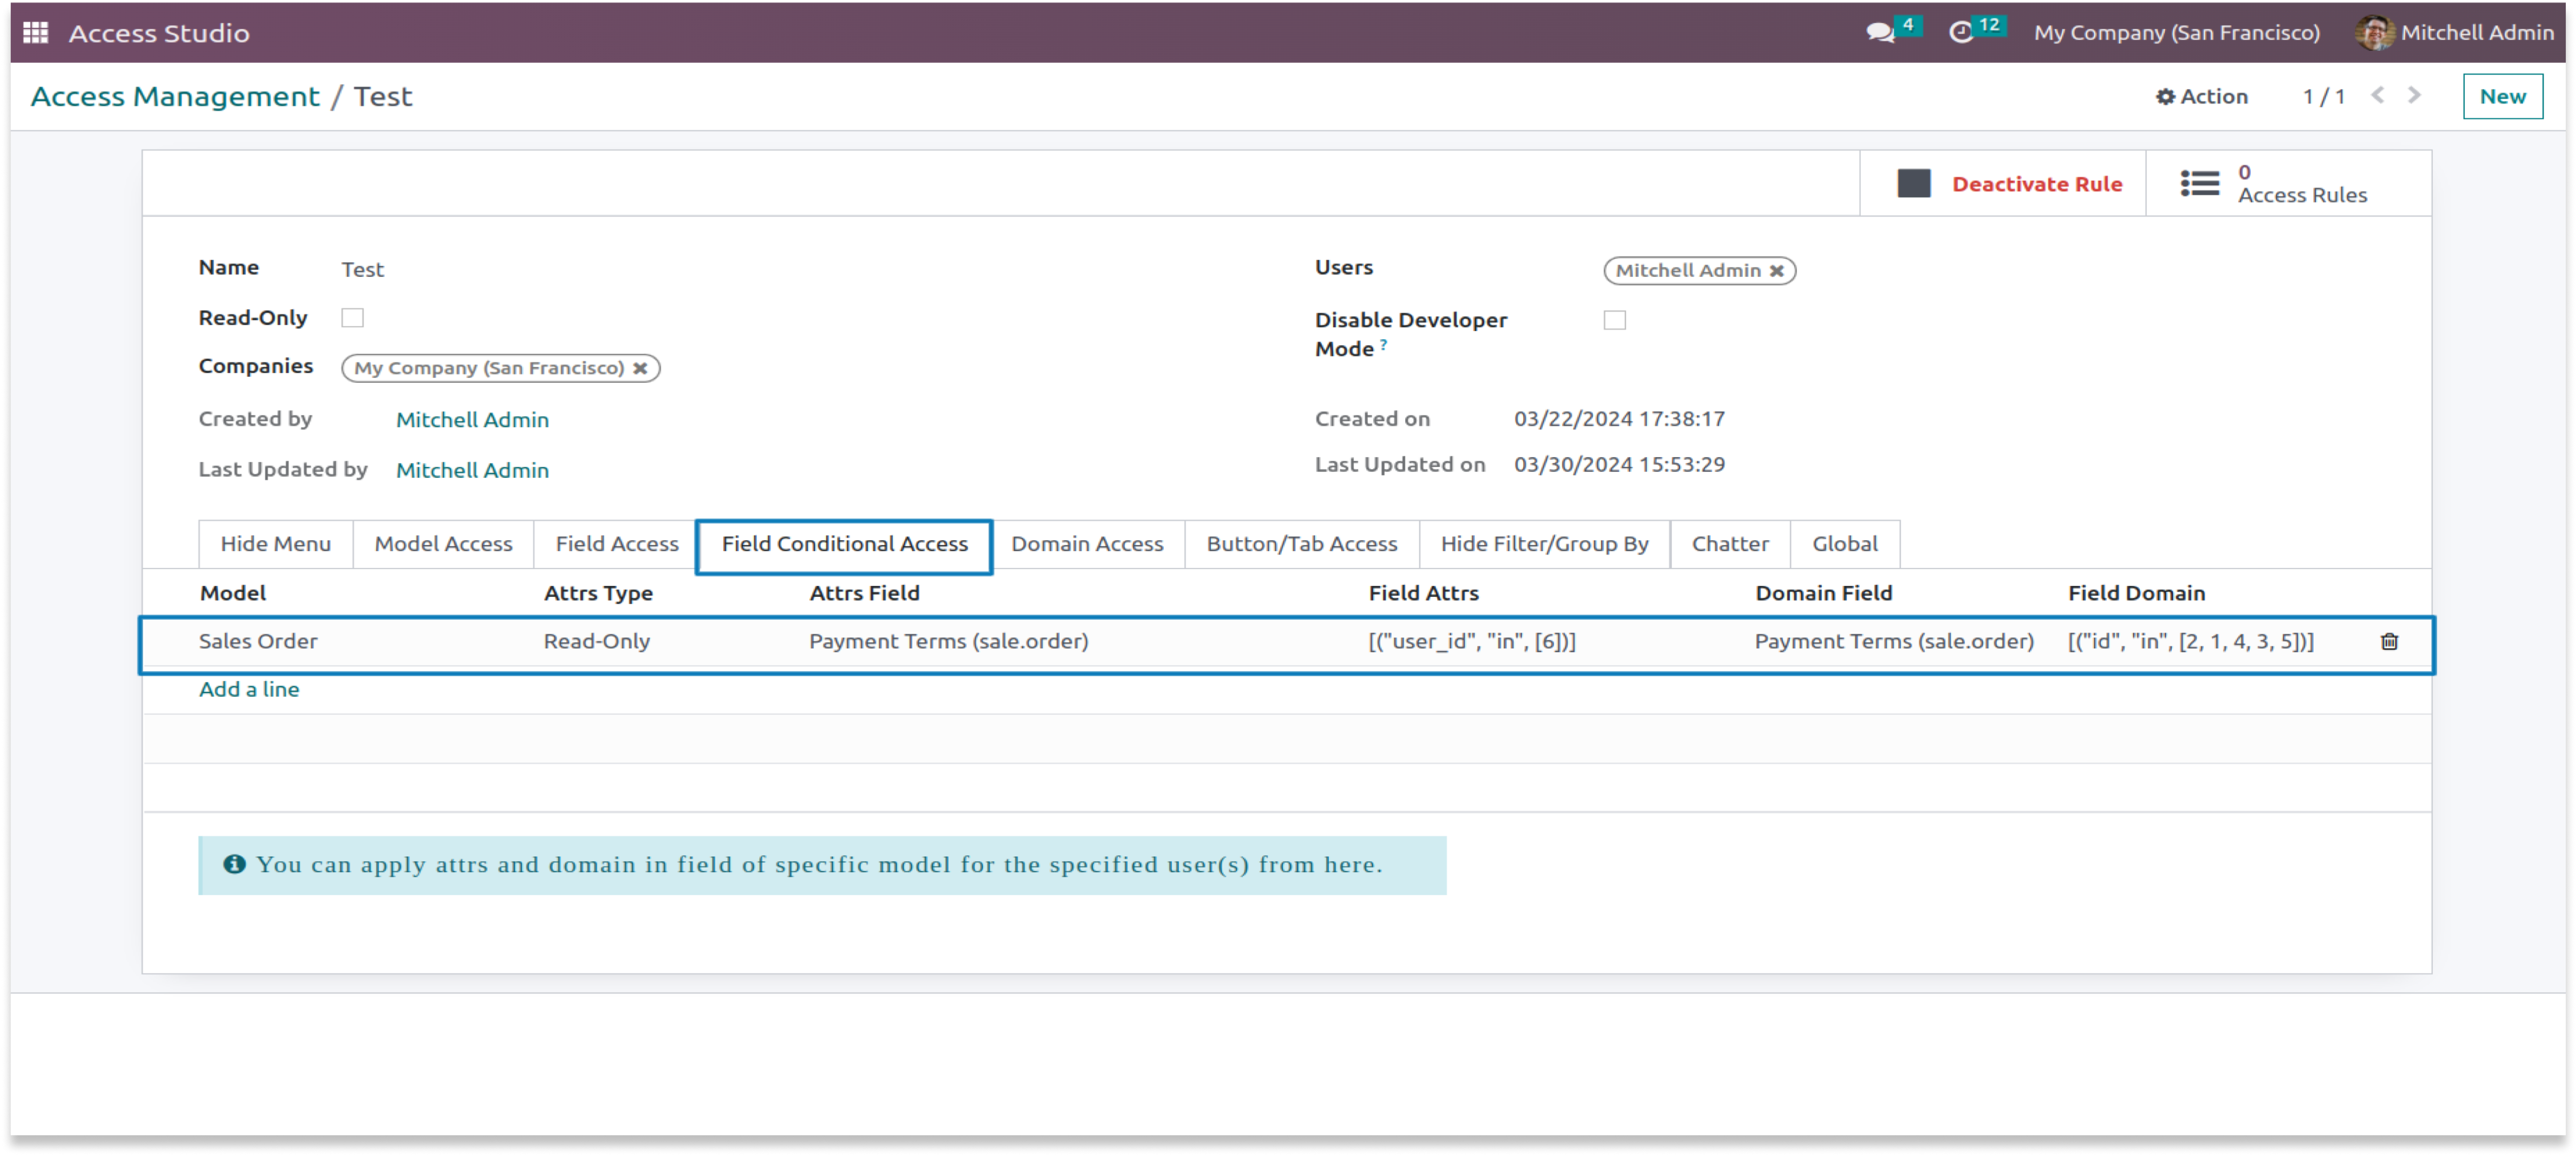This screenshot has height=1155, width=2576.
Task: Edit the Name field value Test
Action: pyautogui.click(x=363, y=270)
